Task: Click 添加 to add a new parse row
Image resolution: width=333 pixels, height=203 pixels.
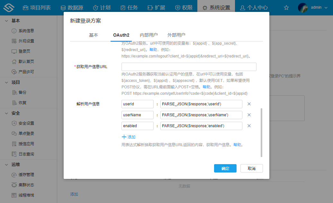Action: [x=128, y=137]
